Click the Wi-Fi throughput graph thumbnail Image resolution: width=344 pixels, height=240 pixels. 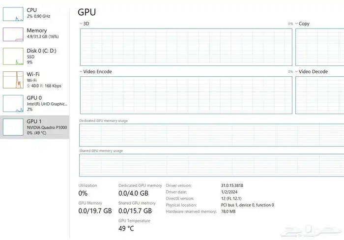[x=13, y=80]
